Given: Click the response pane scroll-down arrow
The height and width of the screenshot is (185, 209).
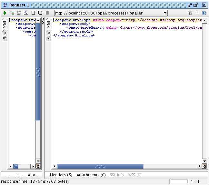Looking at the screenshot, I should pyautogui.click(x=204, y=161).
